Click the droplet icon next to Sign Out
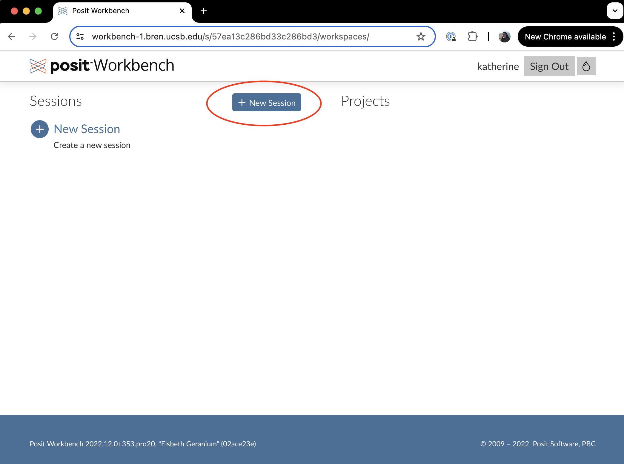Image resolution: width=624 pixels, height=464 pixels. 586,66
